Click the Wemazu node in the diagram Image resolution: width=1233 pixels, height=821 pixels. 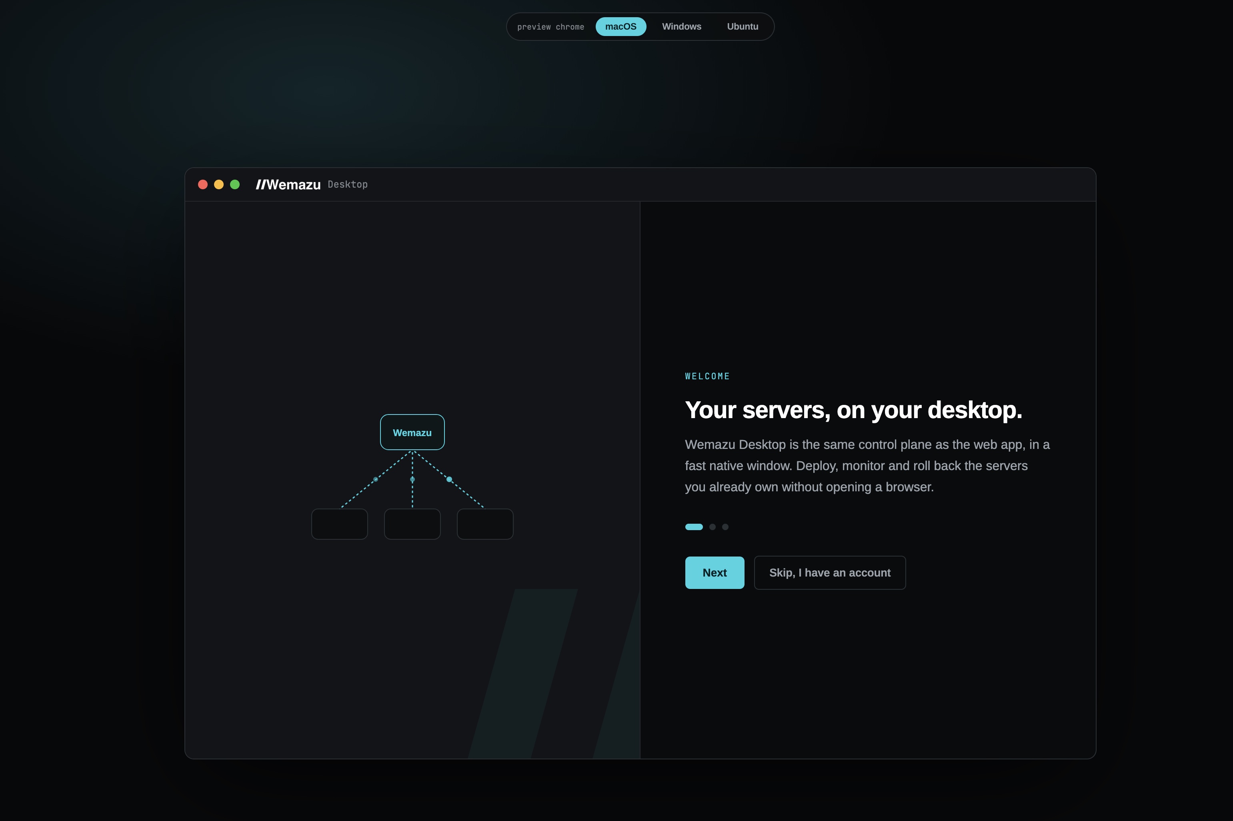pyautogui.click(x=412, y=432)
